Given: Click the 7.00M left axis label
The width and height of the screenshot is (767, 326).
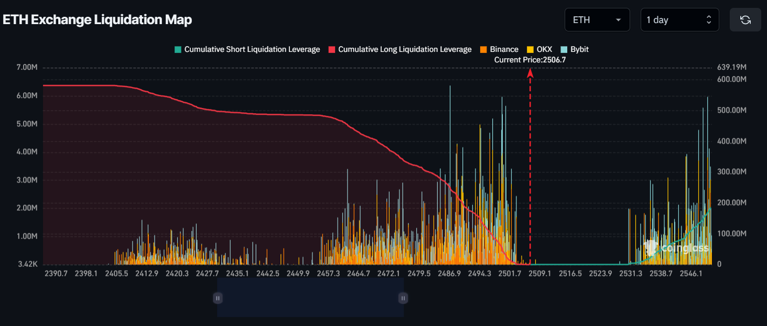Looking at the screenshot, I should (27, 68).
